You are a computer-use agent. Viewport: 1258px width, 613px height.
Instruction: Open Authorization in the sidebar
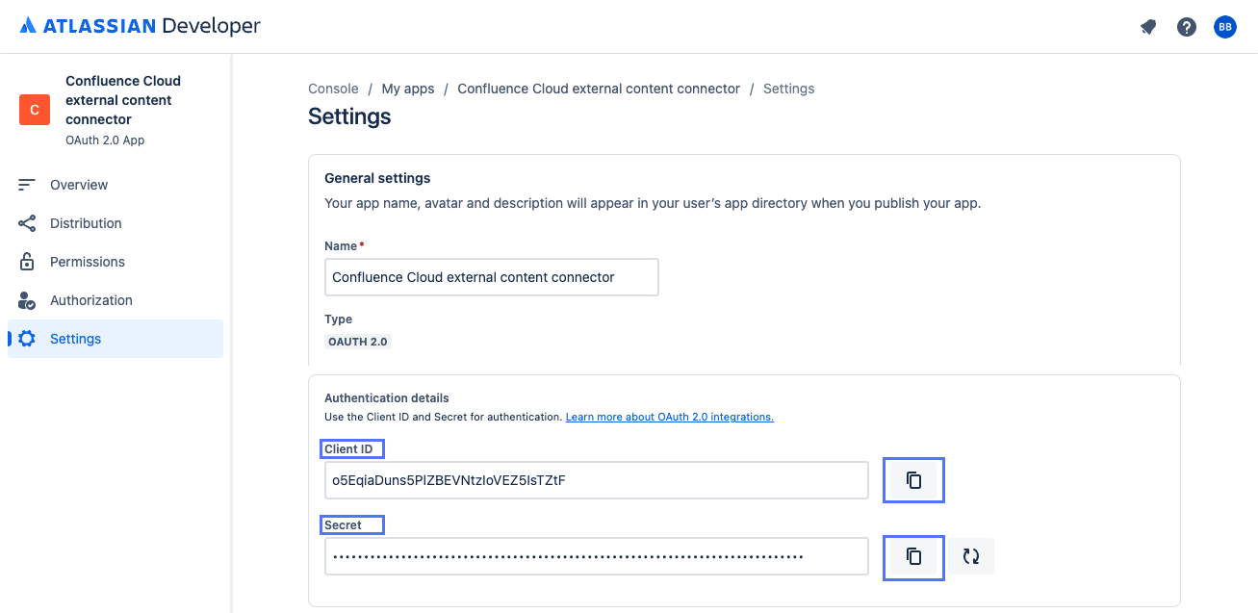[x=116, y=300]
